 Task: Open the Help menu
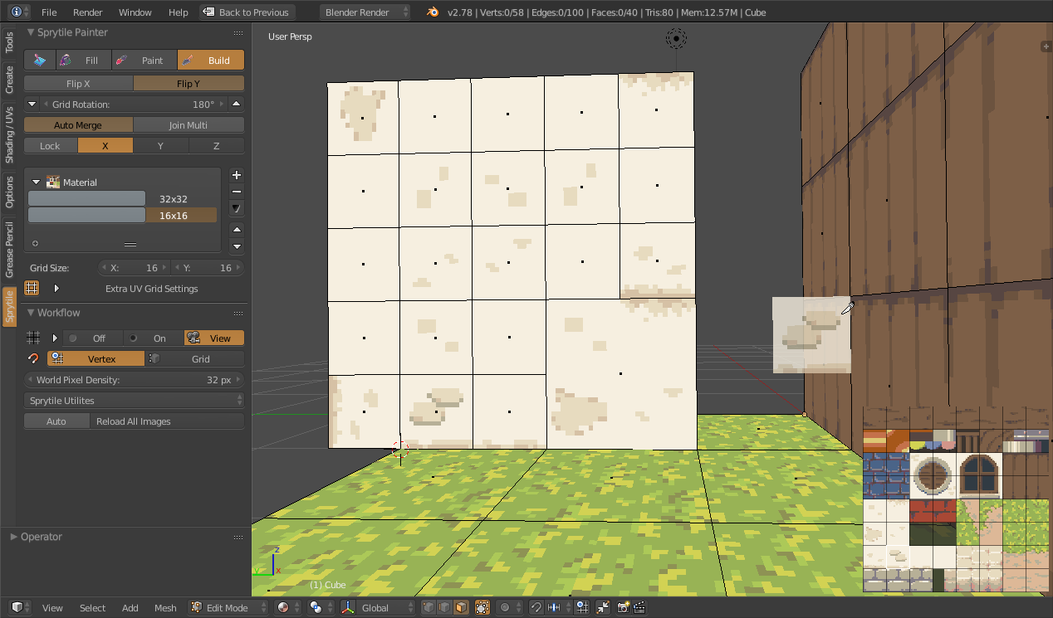[x=179, y=12]
